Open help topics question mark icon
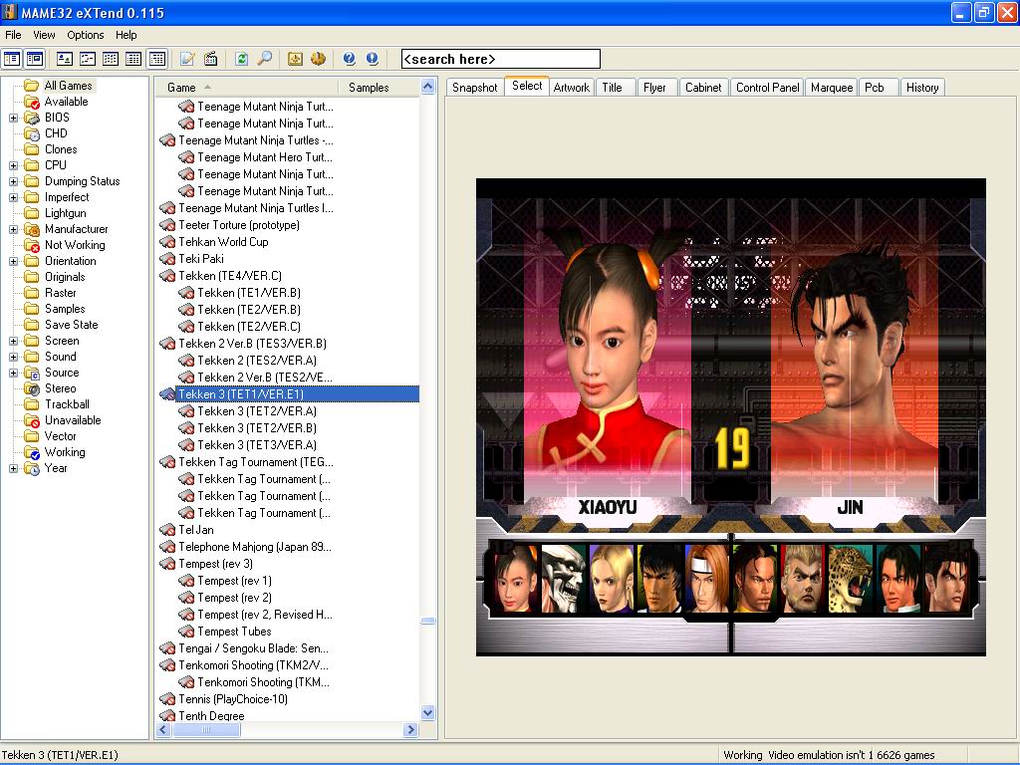This screenshot has width=1020, height=765. 349,59
